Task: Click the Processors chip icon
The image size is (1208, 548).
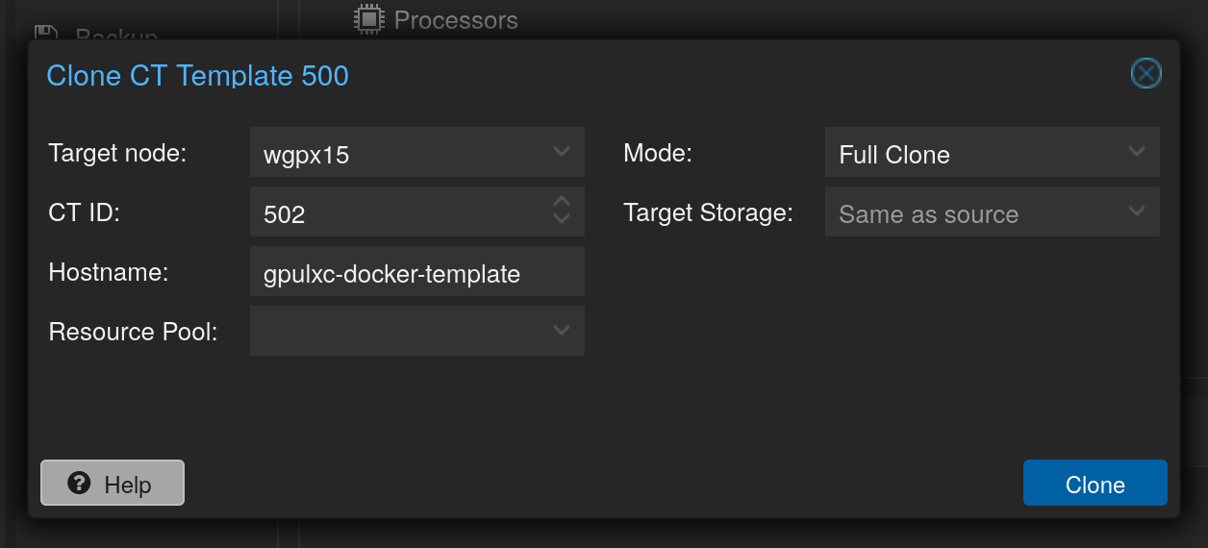Action: [x=367, y=19]
